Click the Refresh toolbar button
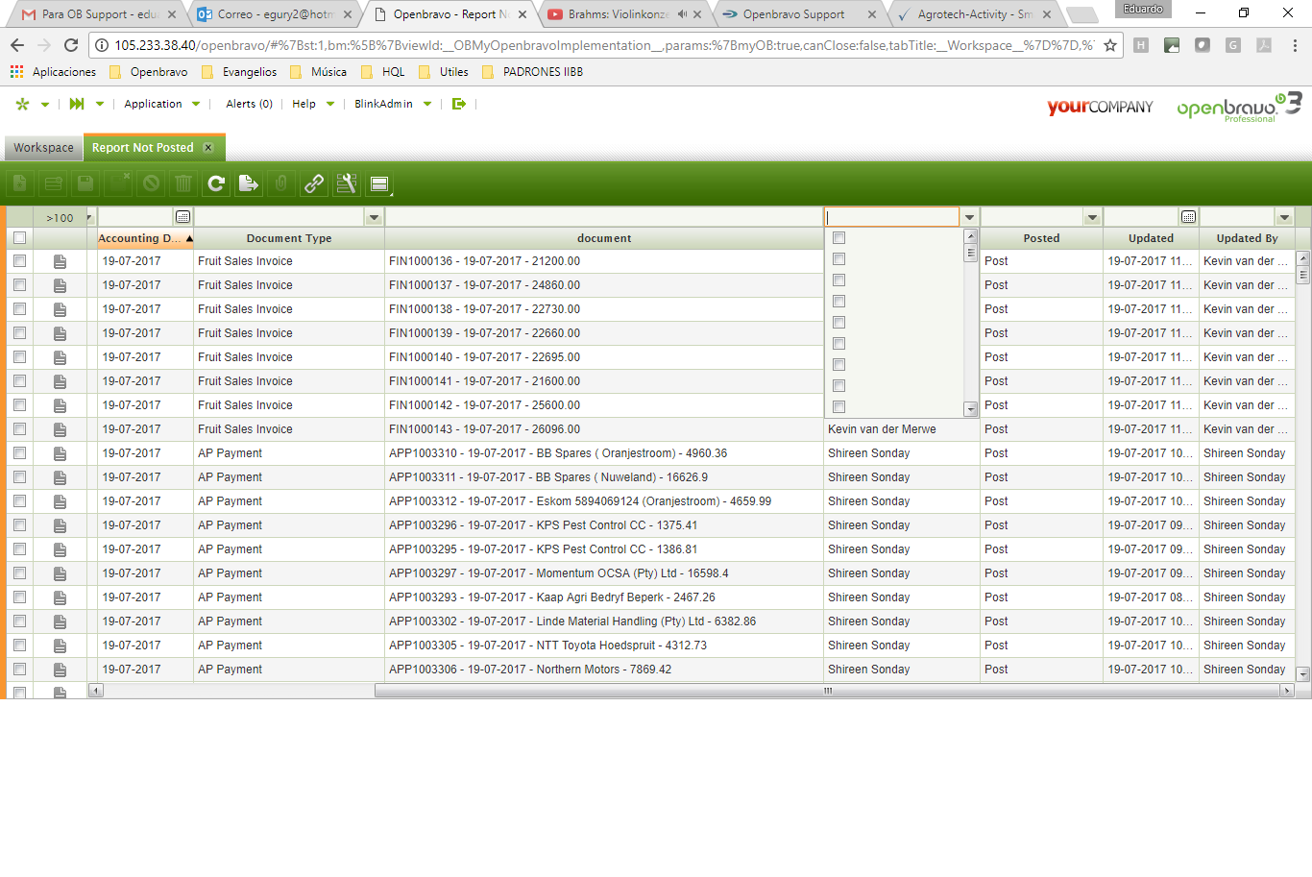1312x877 pixels. 216,183
